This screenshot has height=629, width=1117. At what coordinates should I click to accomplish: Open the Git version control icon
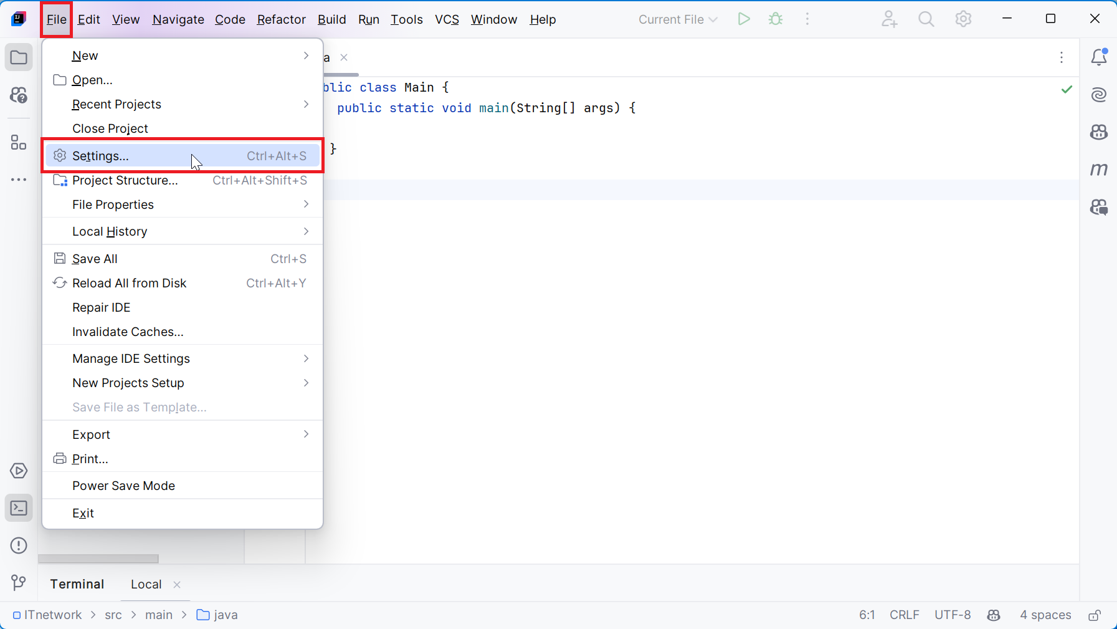[19, 583]
